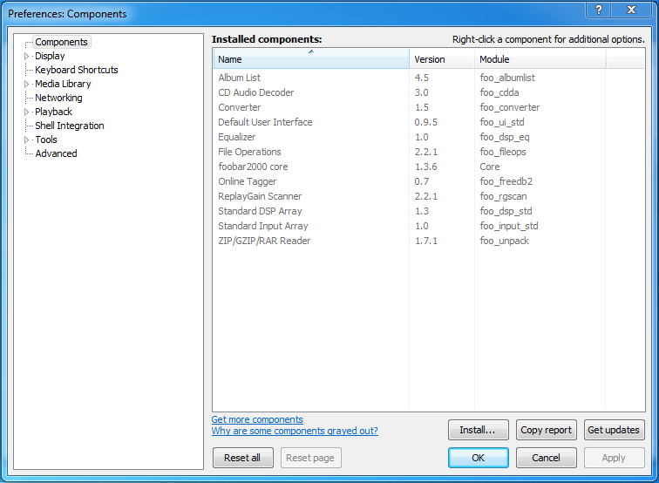Screen dimensions: 659x483
Task: Click the foo_input_std module cell
Action: (509, 226)
